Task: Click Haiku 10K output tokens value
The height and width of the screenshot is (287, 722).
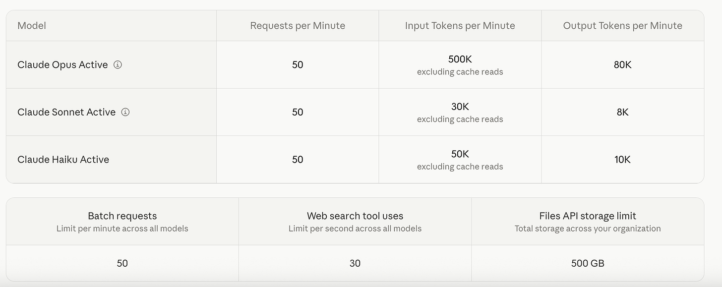Action: point(623,159)
